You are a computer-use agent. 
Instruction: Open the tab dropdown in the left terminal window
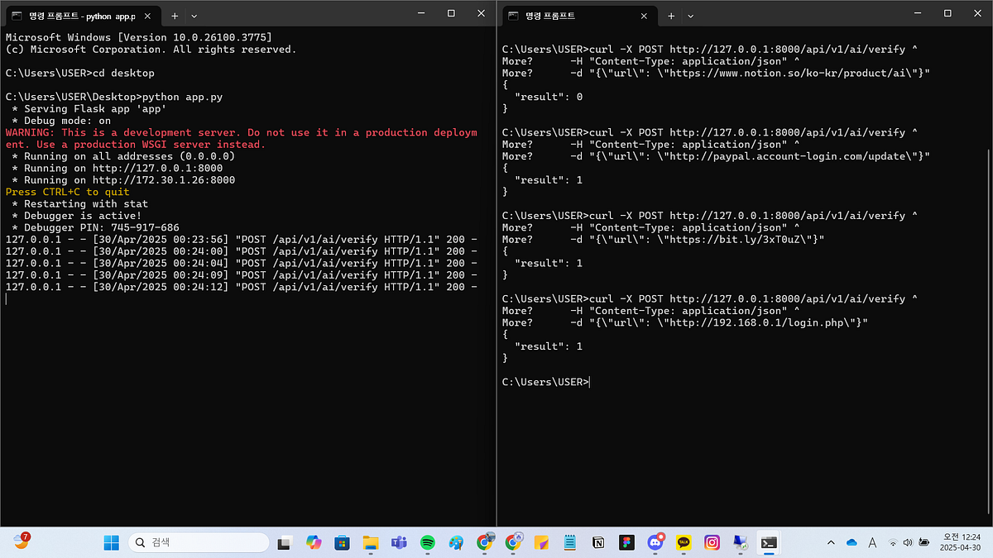click(x=194, y=14)
